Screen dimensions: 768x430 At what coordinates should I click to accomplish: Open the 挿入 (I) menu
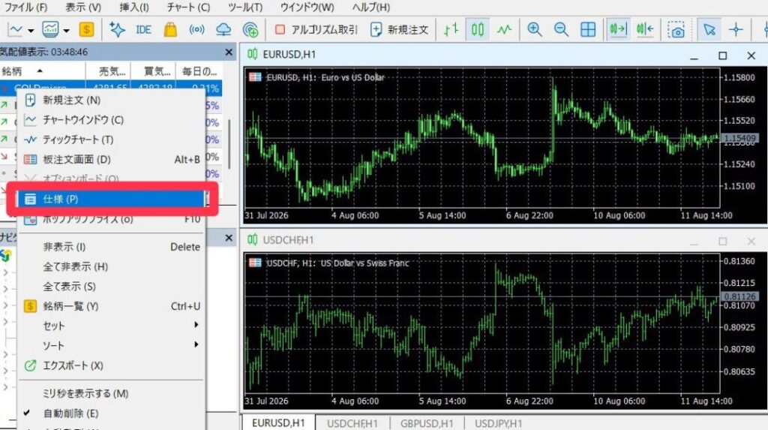coord(134,8)
